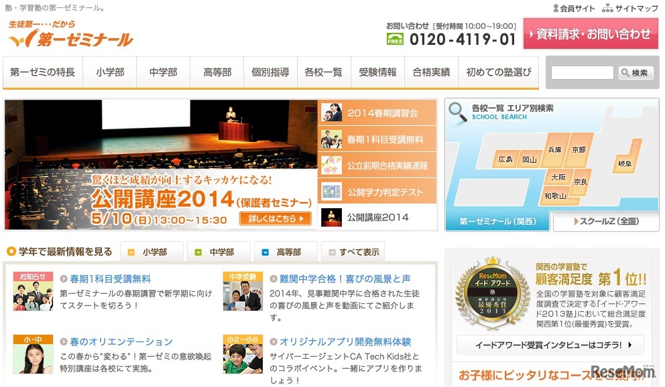Open the 第一ゼミの特長 menu
Viewport: 665px width, 387px height.
click(42, 72)
